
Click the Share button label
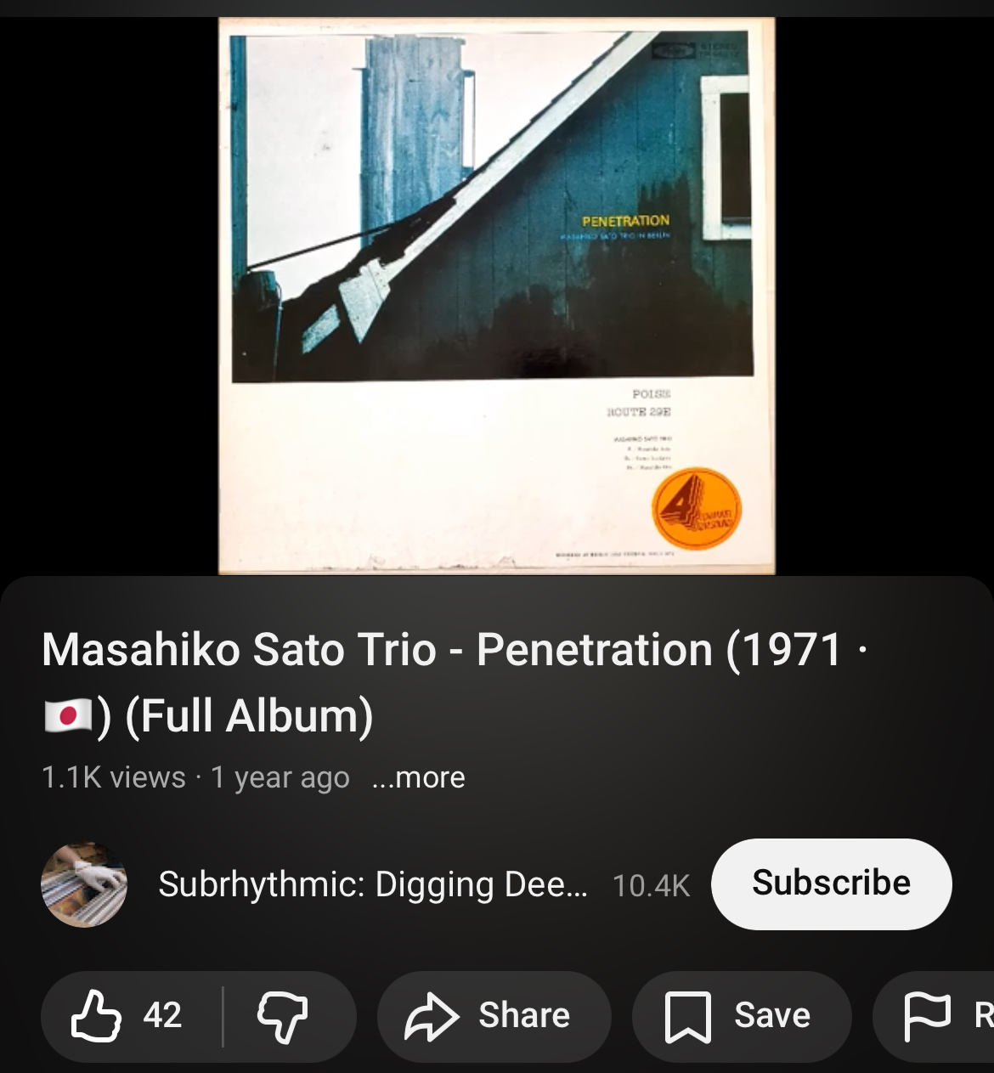pyautogui.click(x=524, y=1015)
